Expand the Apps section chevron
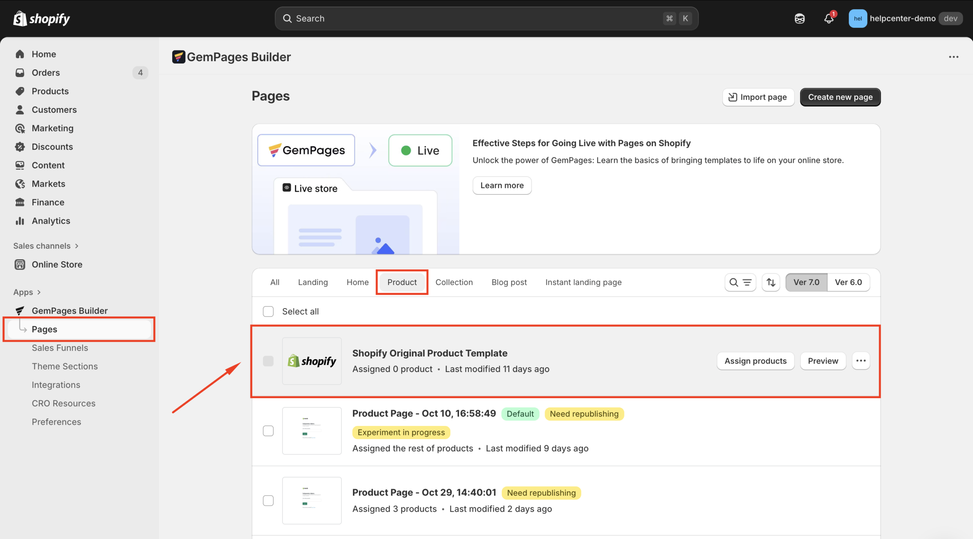Image resolution: width=973 pixels, height=539 pixels. pyautogui.click(x=39, y=292)
